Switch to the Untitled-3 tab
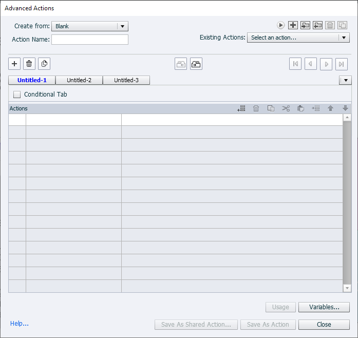The height and width of the screenshot is (338, 358). [126, 80]
